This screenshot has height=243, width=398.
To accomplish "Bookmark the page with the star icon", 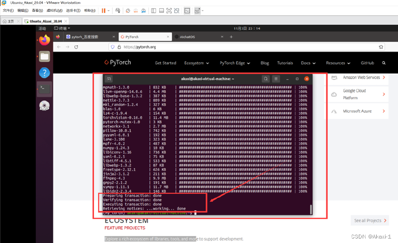I will [x=381, y=47].
